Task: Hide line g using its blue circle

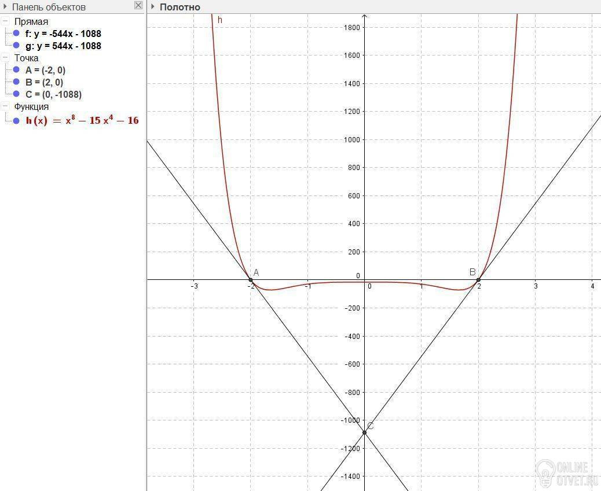Action: [x=16, y=46]
